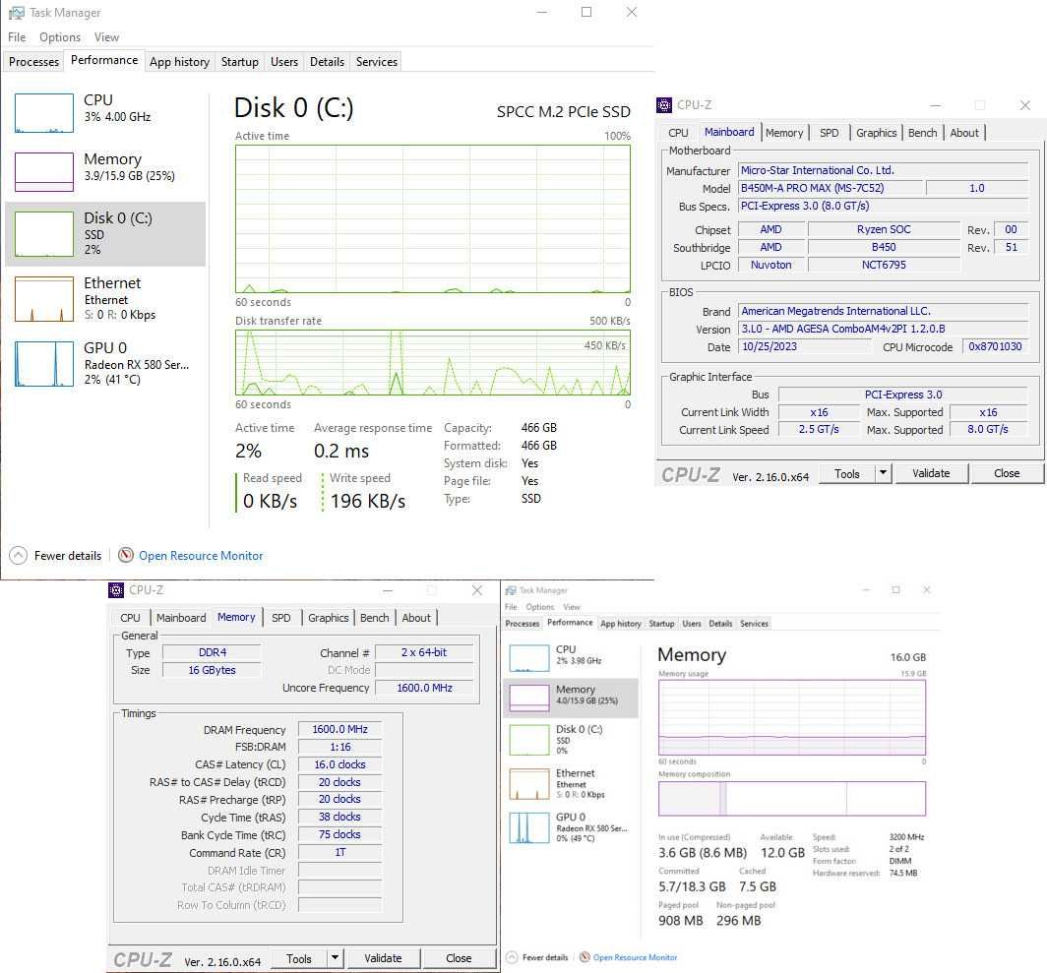Click the BIOS date field 10/25/2023
Screen dimensions: 1047x973
pyautogui.click(x=805, y=346)
